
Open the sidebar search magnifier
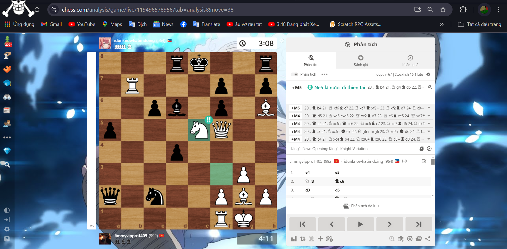pos(7,165)
